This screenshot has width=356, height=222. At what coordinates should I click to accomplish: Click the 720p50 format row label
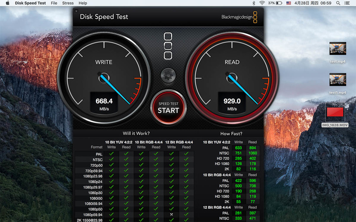96,165
